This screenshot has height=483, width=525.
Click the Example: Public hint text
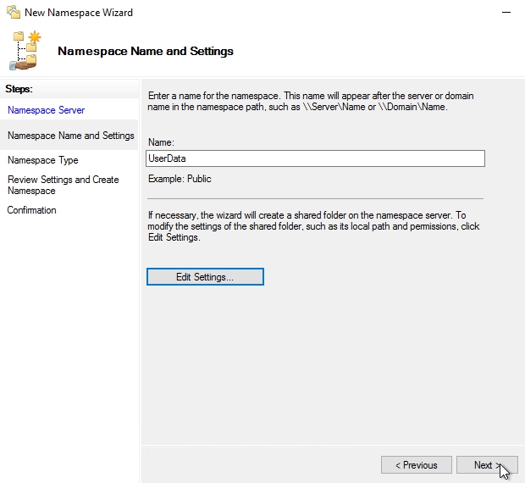point(180,179)
